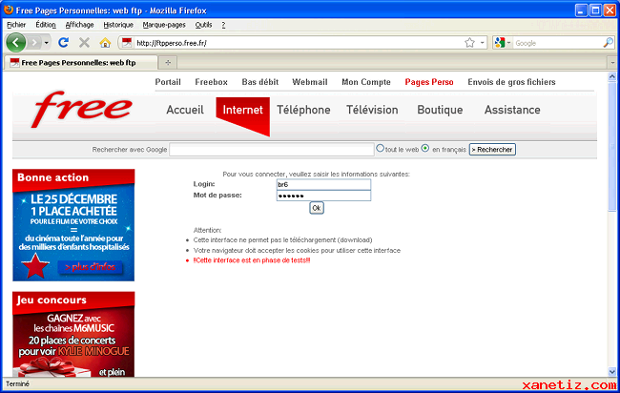Click the Portail link
Viewport: 620px width, 393px height.
(168, 82)
